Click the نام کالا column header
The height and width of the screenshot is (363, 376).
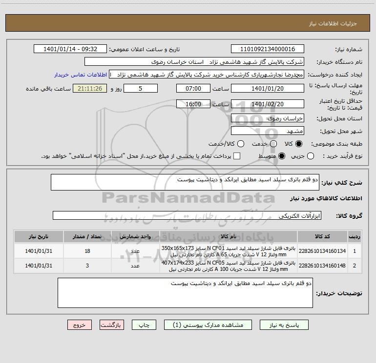pyautogui.click(x=229, y=237)
